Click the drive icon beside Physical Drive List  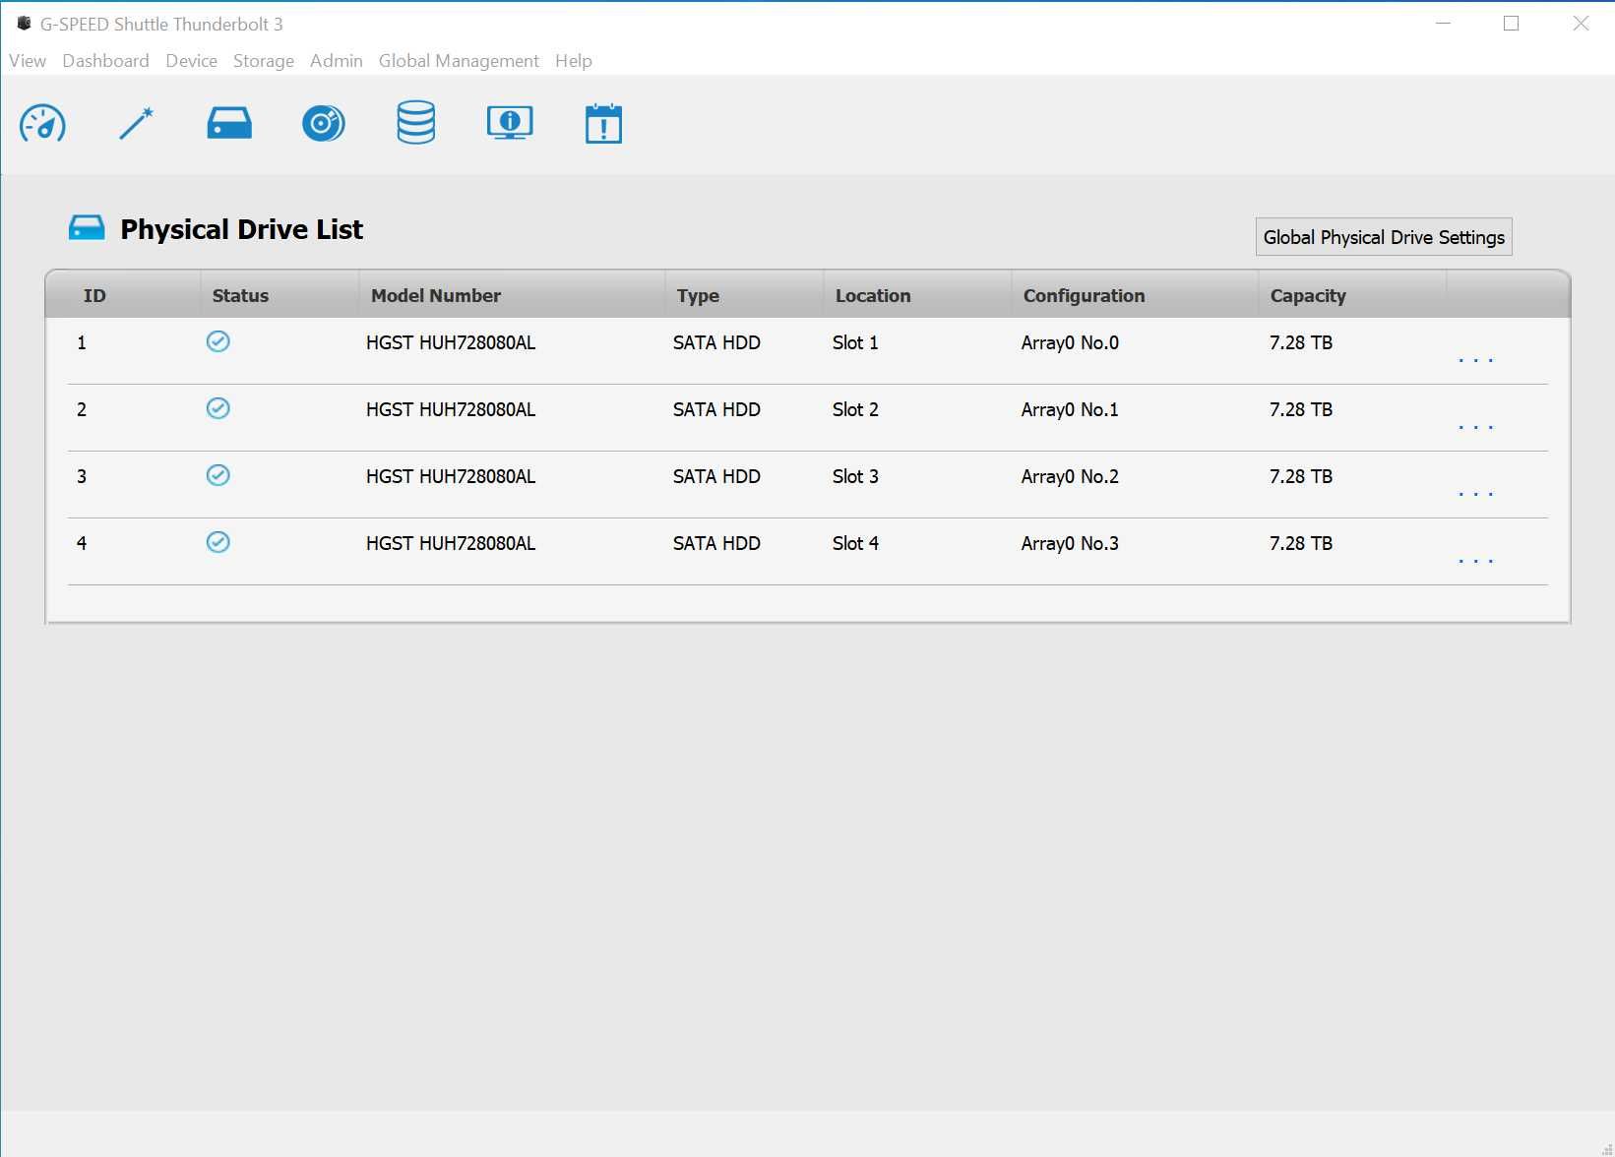[87, 228]
